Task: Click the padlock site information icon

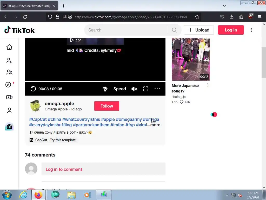Action: click(x=57, y=17)
